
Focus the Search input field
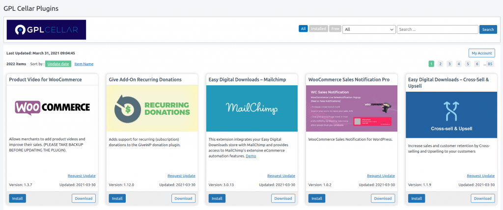tap(438, 29)
